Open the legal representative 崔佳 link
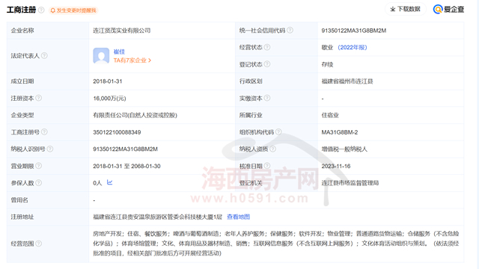 (x=119, y=52)
